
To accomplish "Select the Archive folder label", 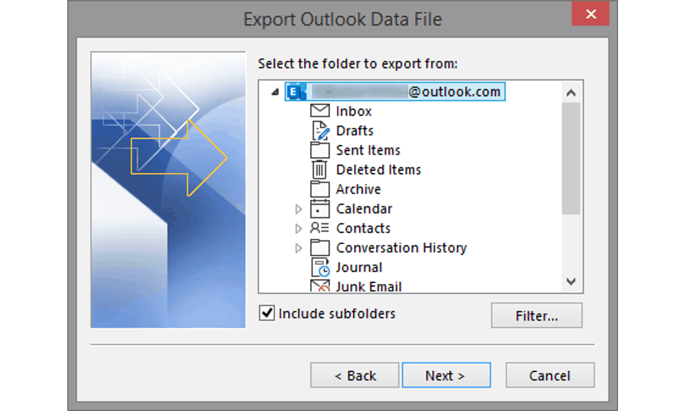I will (x=358, y=189).
